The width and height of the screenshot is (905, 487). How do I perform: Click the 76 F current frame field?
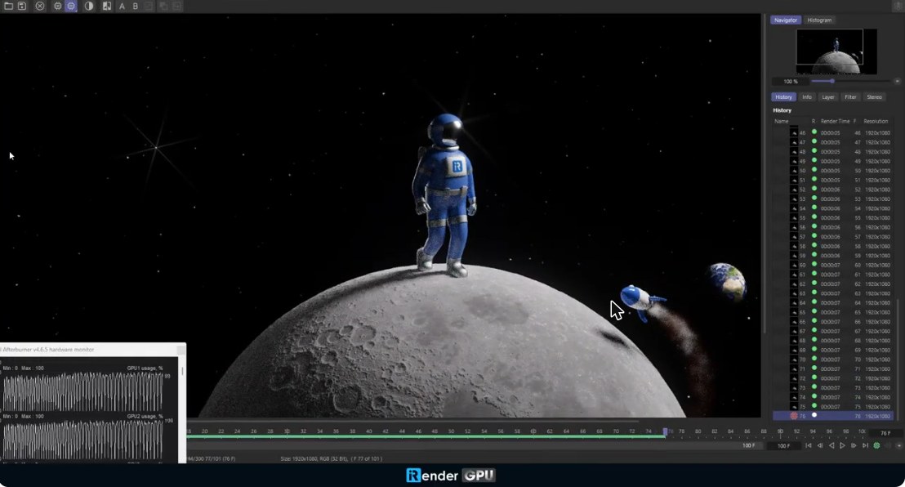click(x=885, y=433)
